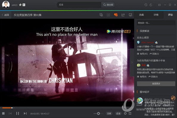Click the 我也说一句 comment input field
Viewport: 177px width, 118px height.
[x=156, y=23]
